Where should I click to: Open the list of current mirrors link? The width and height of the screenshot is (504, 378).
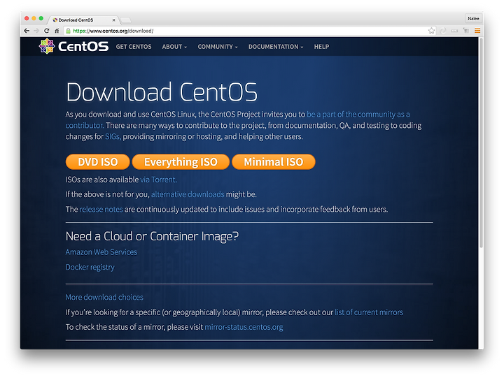[369, 312]
